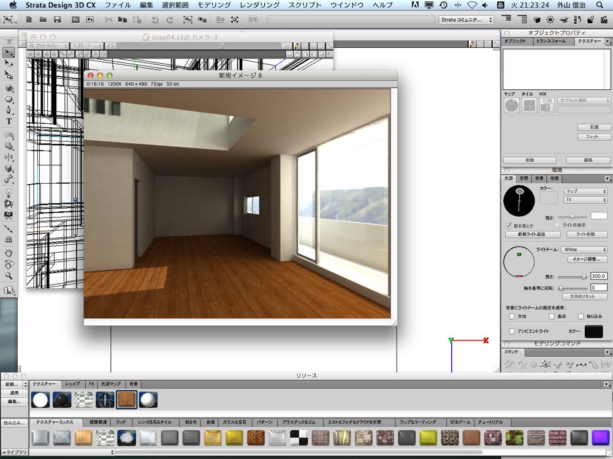This screenshot has width=613, height=459.
Task: Select the Text tool in tool palette
Action: 9,121
